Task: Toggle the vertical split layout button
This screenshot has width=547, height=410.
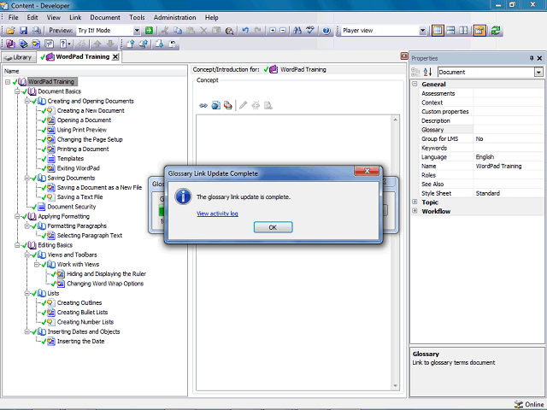Action: pyautogui.click(x=463, y=31)
